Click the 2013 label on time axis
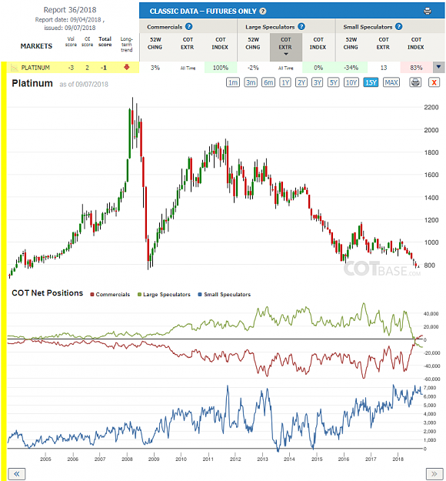The height and width of the screenshot is (481, 446). [262, 459]
